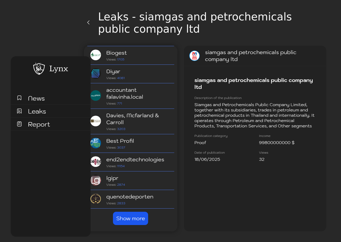Click the Best Profil logo

[x=96, y=143]
